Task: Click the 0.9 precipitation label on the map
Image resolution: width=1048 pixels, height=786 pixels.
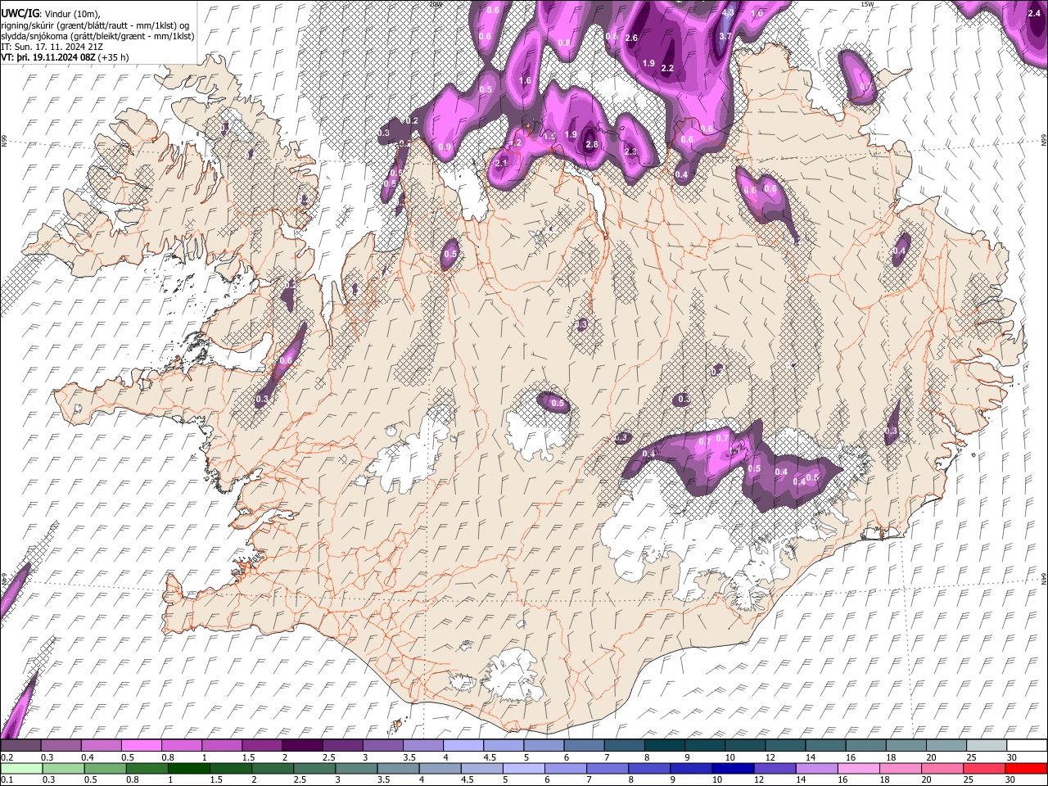Action: click(x=445, y=147)
